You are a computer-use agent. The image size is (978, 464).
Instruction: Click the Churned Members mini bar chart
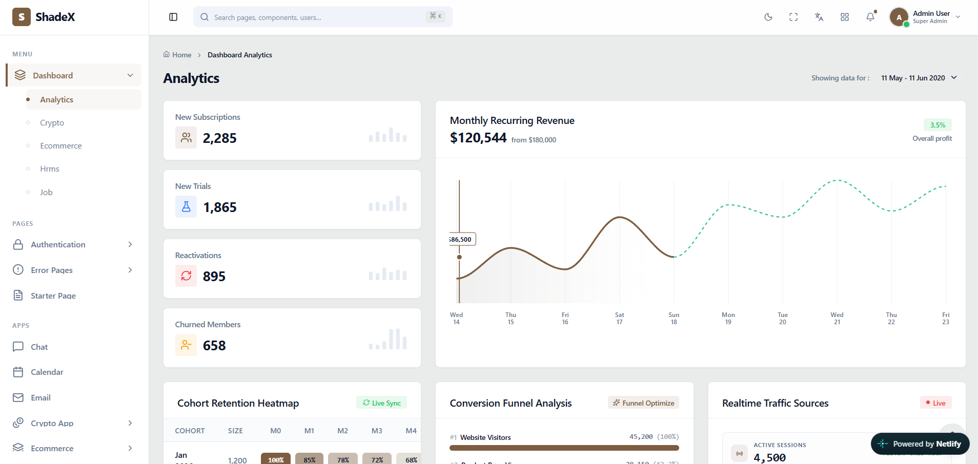tap(388, 339)
